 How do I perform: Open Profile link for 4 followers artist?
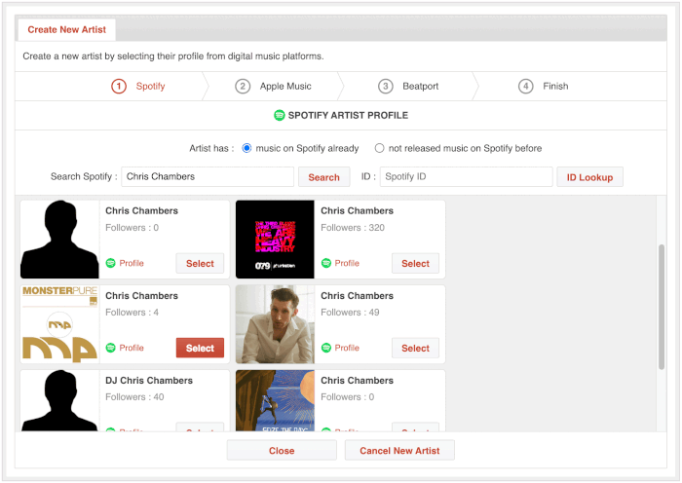click(132, 348)
